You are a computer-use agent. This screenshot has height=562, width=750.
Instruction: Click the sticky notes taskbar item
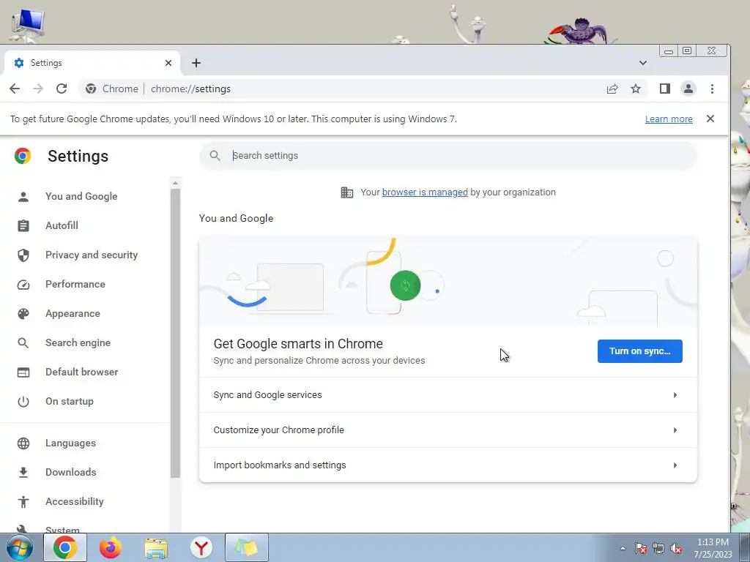click(x=247, y=547)
